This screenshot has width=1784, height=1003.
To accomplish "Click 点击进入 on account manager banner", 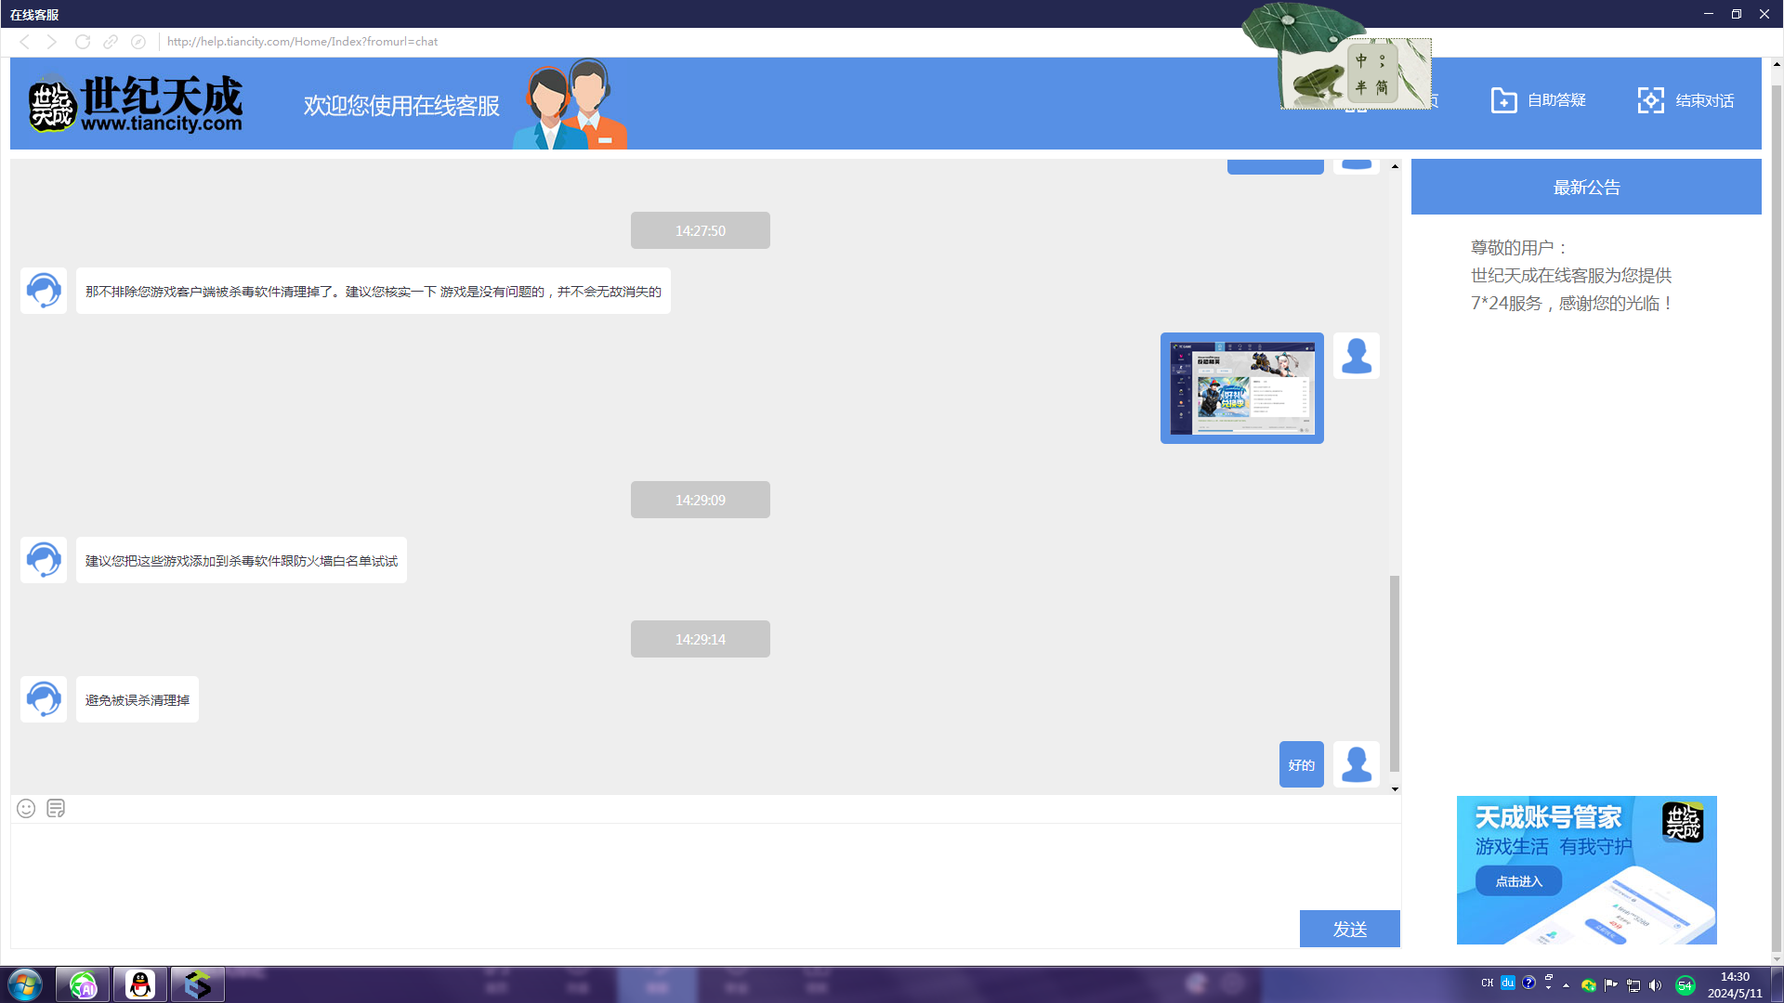I will 1518,881.
